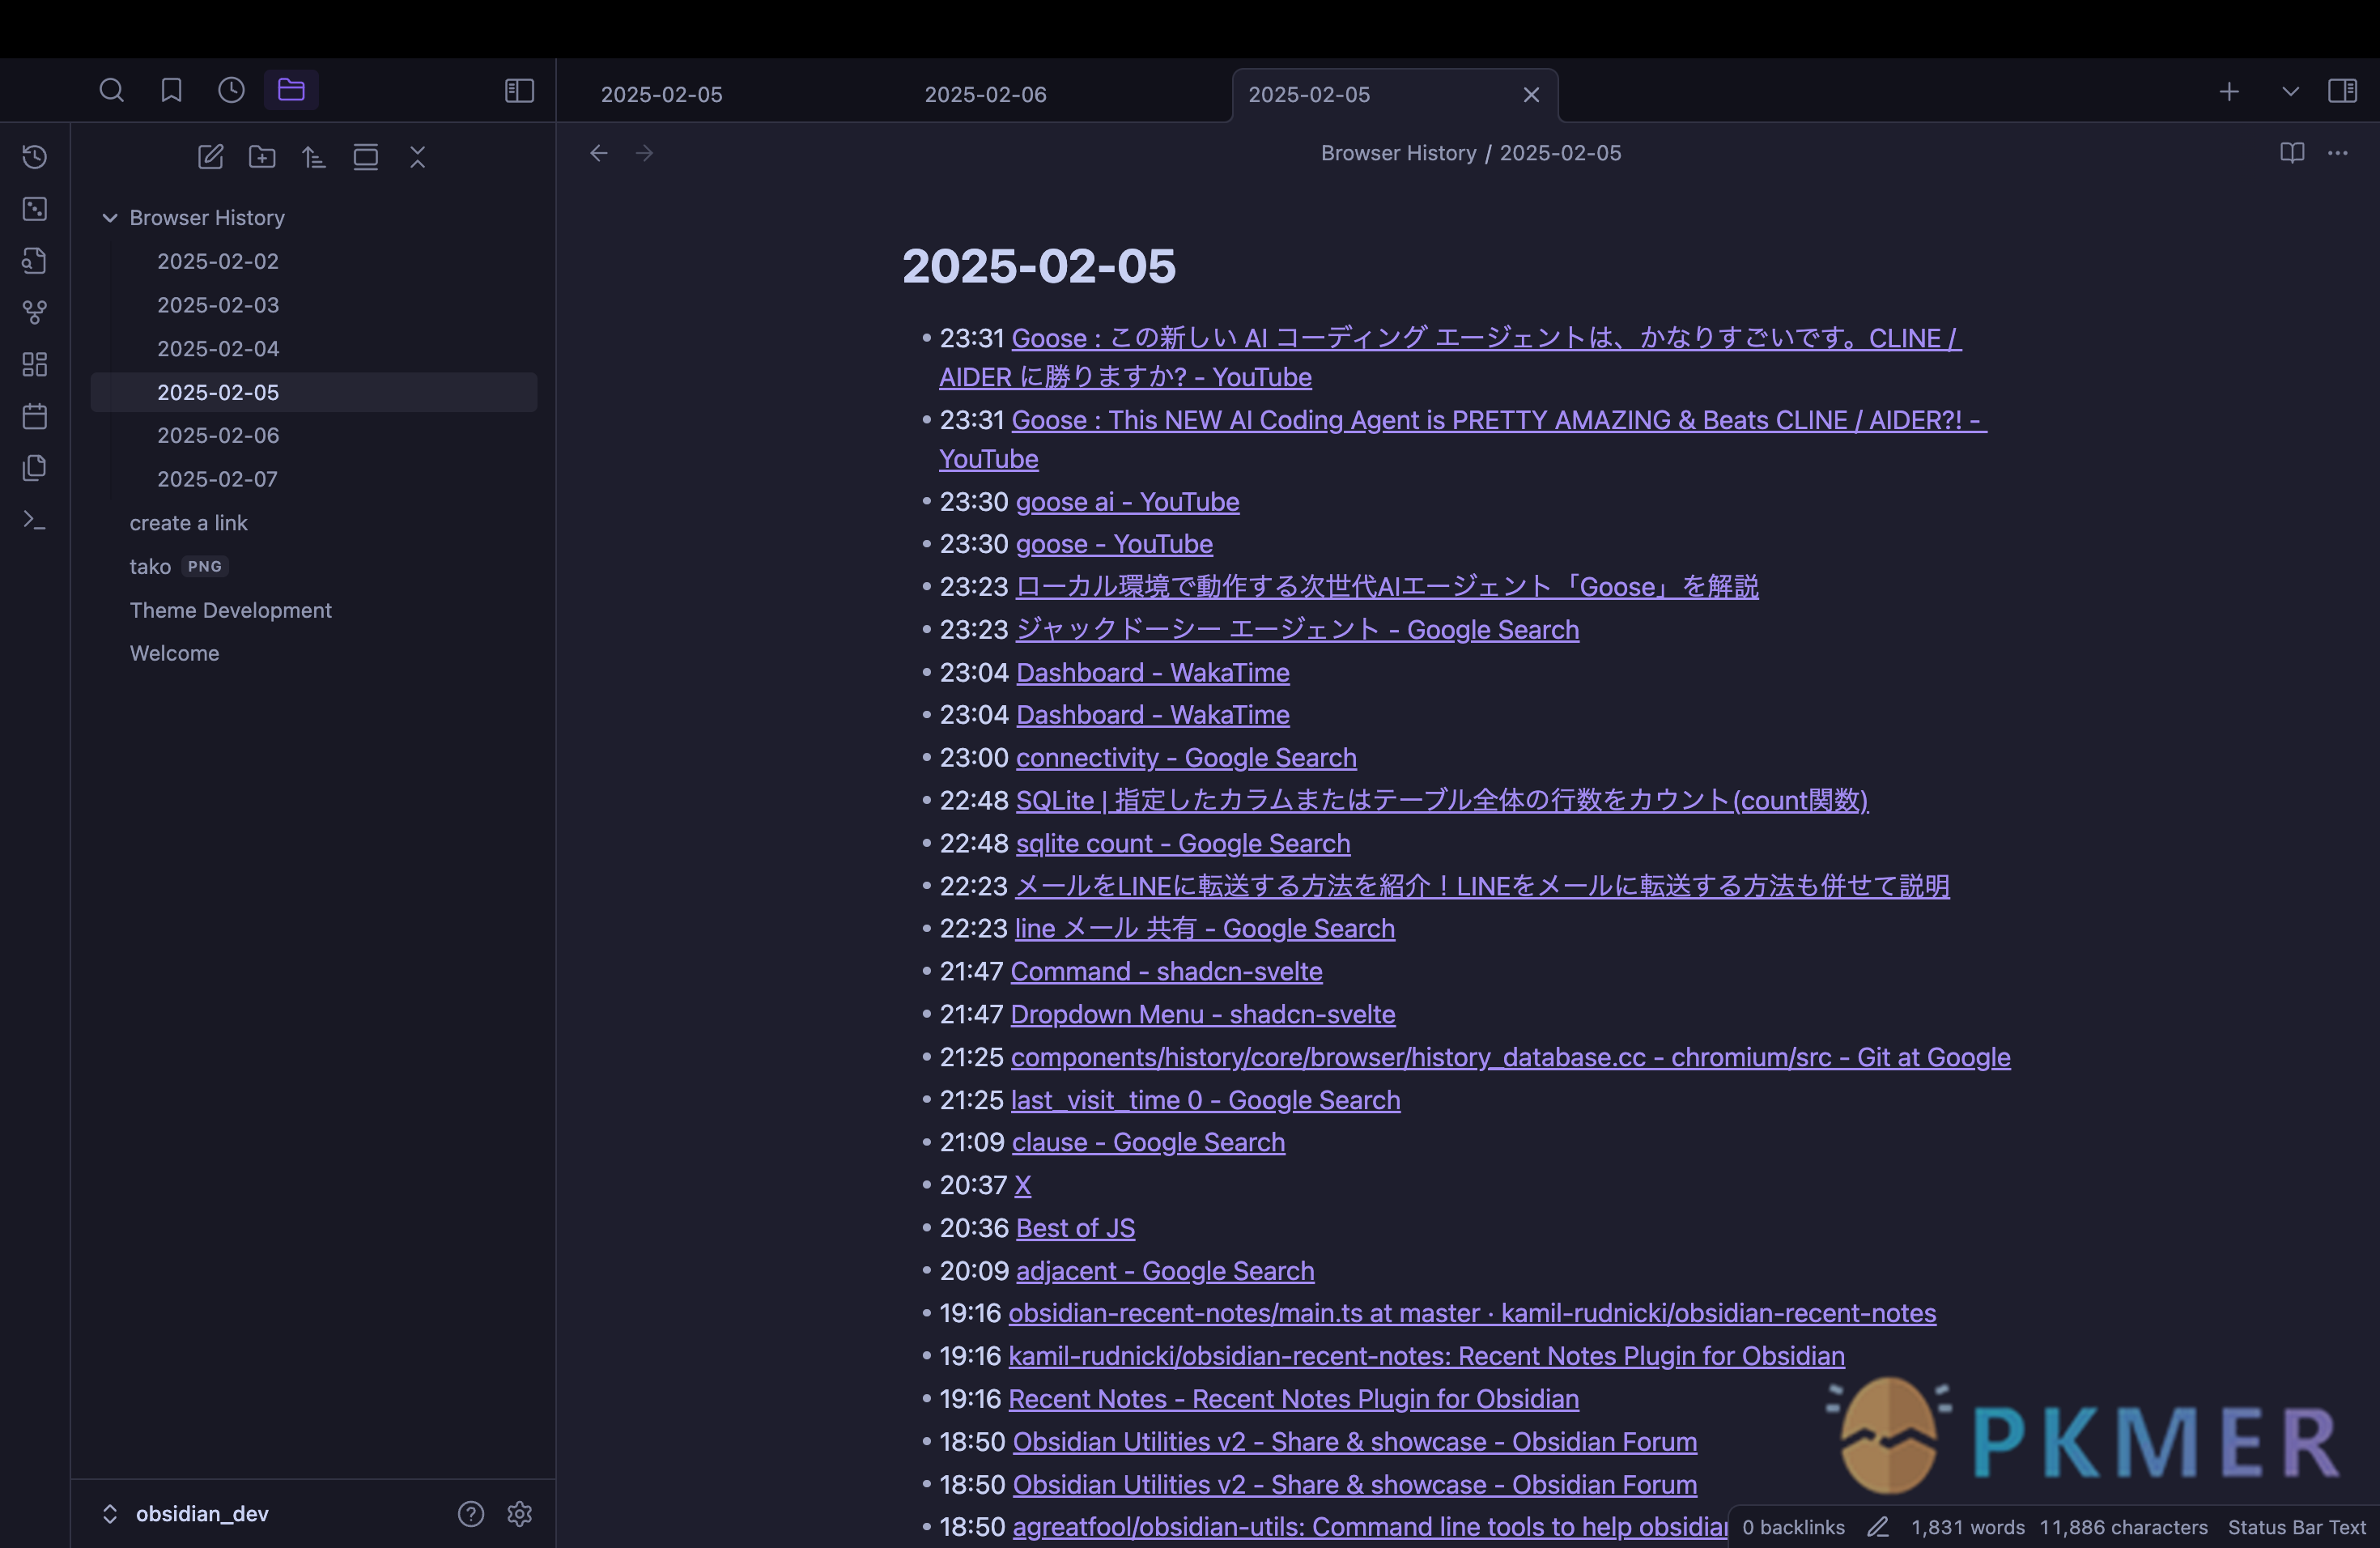The image size is (2380, 1548).
Task: Open templates copy ribbon icon
Action: 35,468
